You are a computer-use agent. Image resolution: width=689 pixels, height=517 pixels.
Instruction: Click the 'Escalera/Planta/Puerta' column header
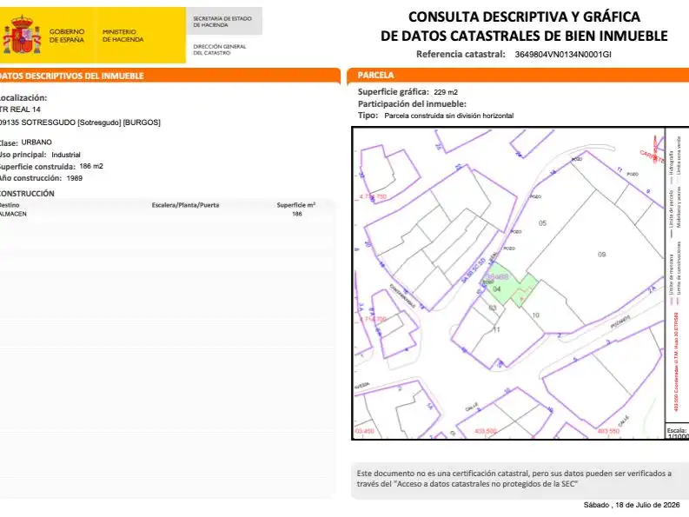click(185, 205)
